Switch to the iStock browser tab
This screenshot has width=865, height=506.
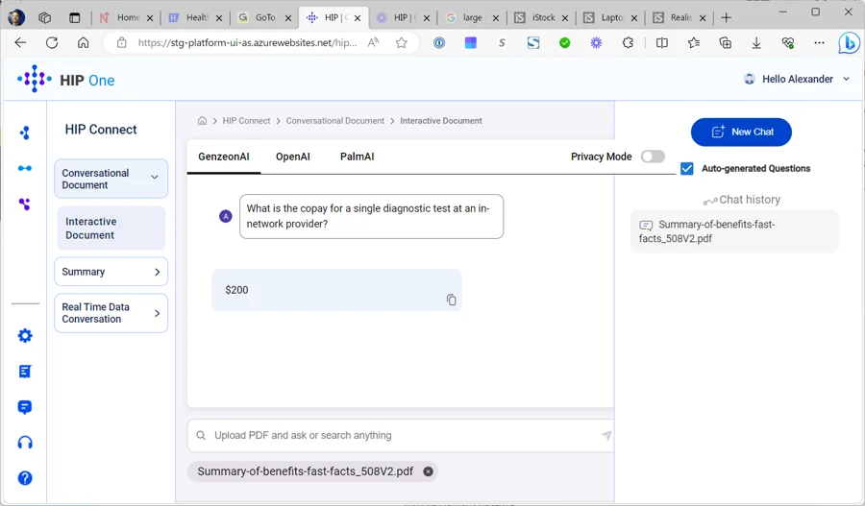(541, 17)
